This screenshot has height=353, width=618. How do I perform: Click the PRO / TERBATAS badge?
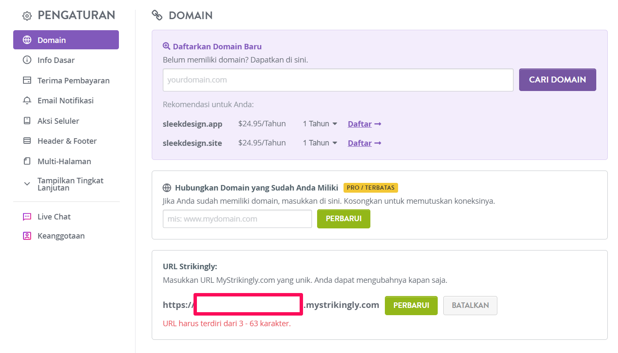(371, 188)
